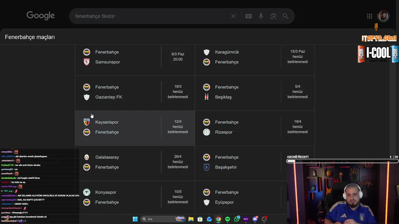Open Microsoft Store from the taskbar
399x224 pixels.
pos(200,219)
